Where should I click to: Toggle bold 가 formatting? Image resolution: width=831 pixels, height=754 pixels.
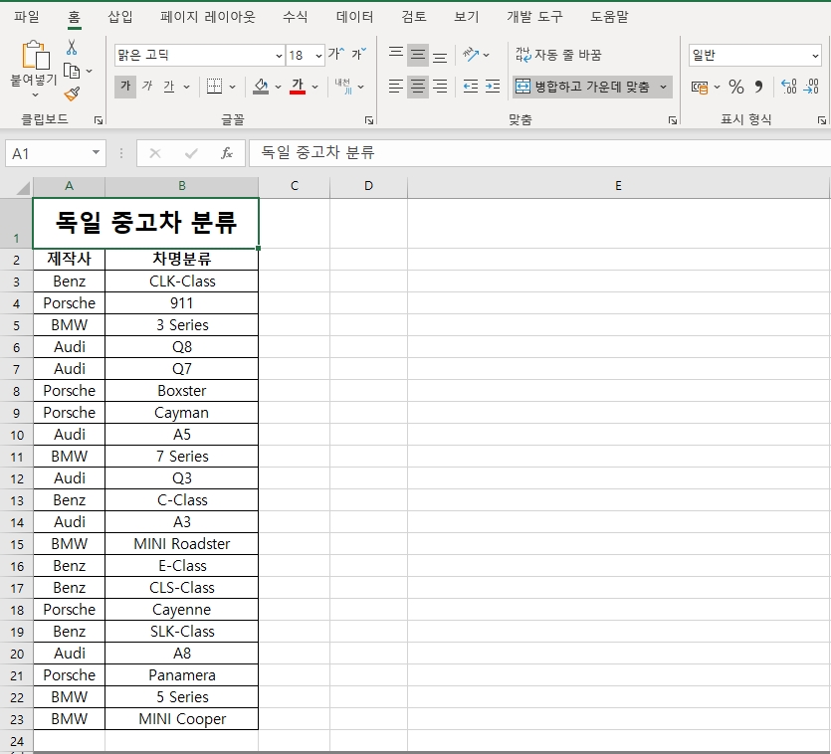coord(125,87)
